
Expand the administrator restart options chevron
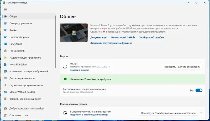click(201, 113)
